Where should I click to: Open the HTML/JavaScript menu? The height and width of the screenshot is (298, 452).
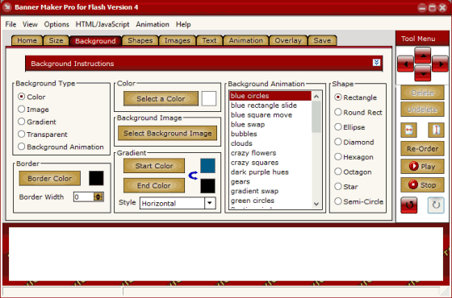click(x=103, y=24)
